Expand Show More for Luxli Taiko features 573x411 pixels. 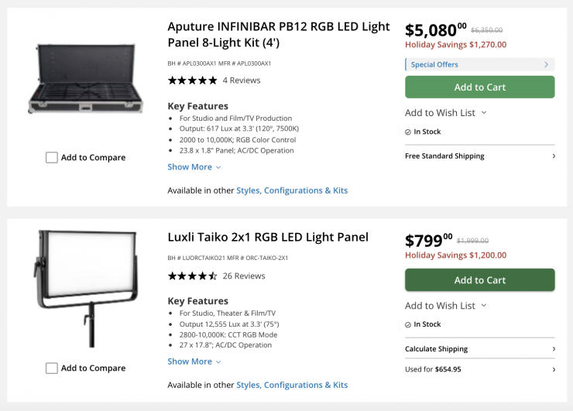pos(194,361)
